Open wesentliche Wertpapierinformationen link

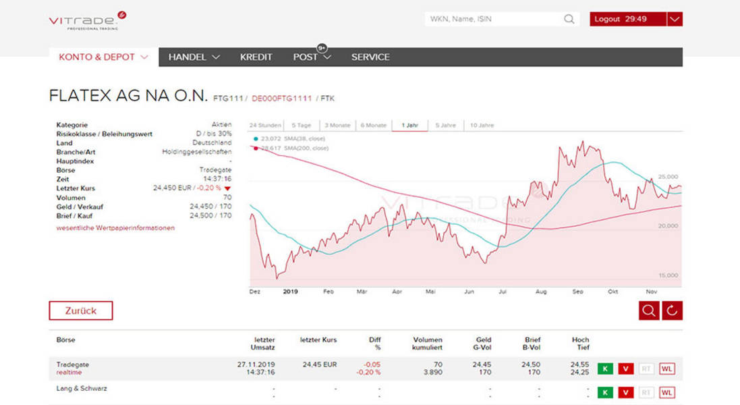point(115,228)
